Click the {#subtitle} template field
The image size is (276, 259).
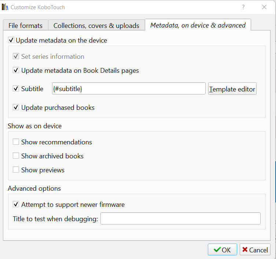tap(129, 89)
